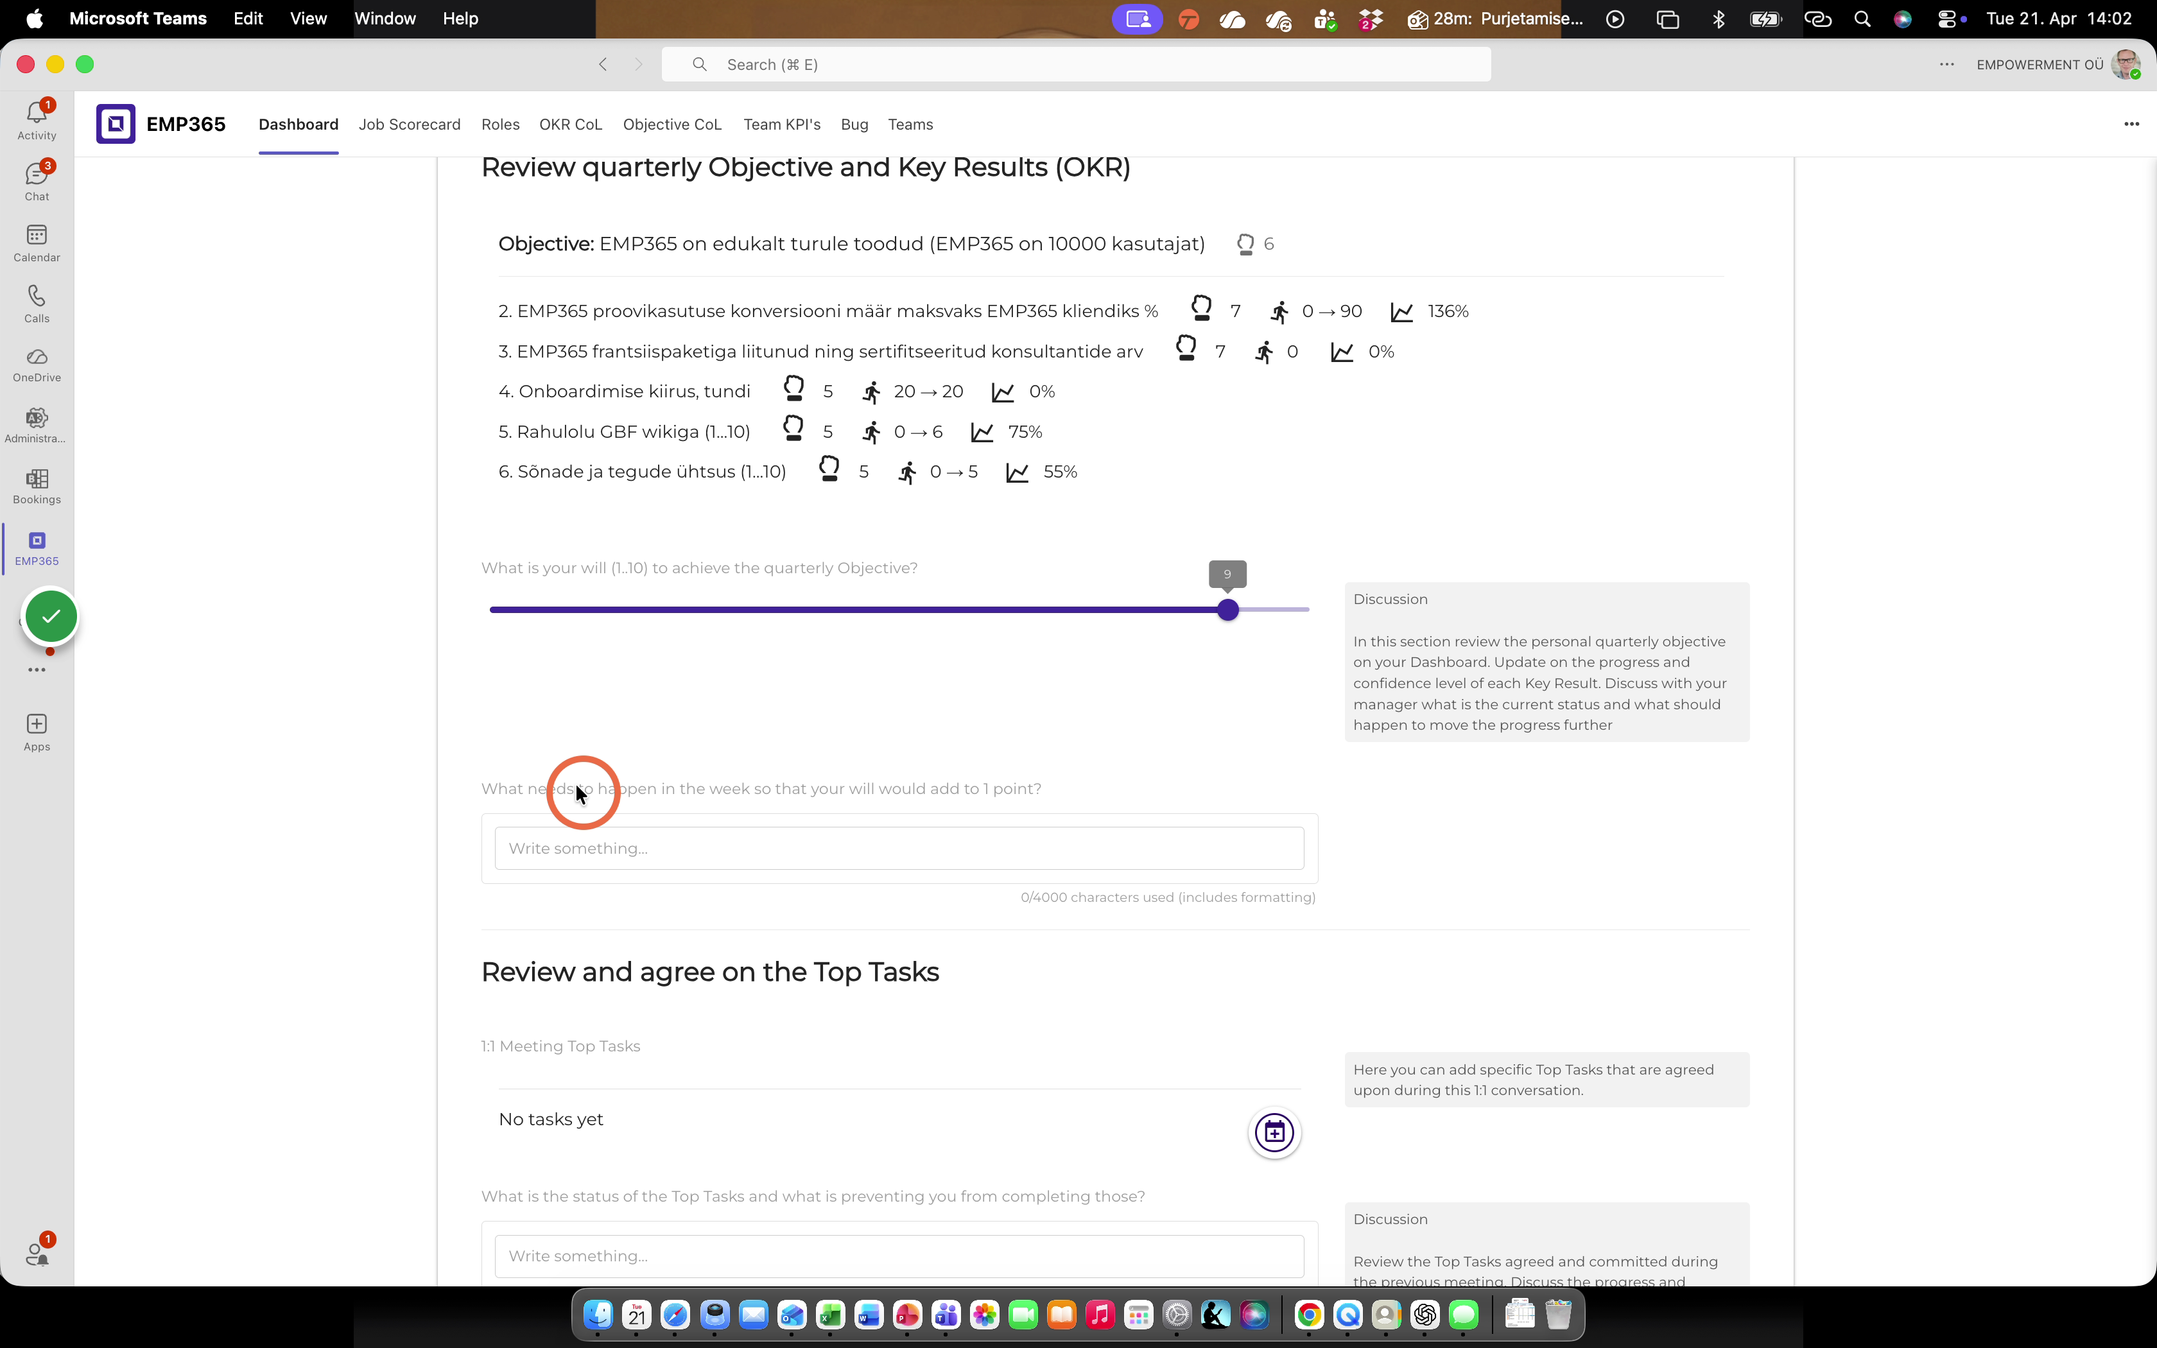The image size is (2157, 1348).
Task: Open the Objective CoL tab
Action: [672, 124]
